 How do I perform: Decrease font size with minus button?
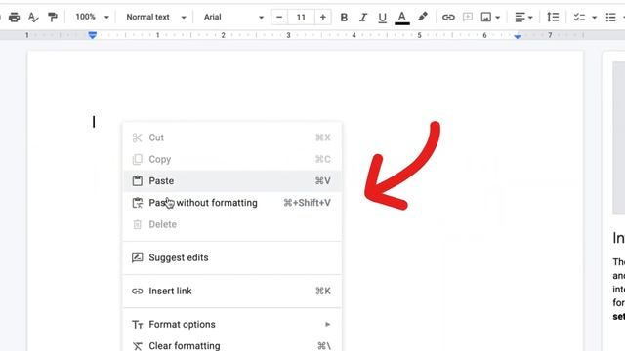pos(279,17)
